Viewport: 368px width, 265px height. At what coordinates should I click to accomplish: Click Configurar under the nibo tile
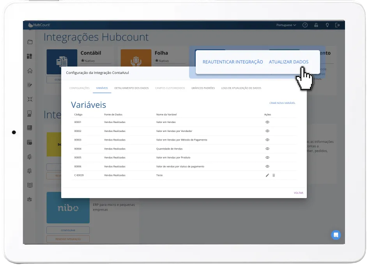click(68, 230)
